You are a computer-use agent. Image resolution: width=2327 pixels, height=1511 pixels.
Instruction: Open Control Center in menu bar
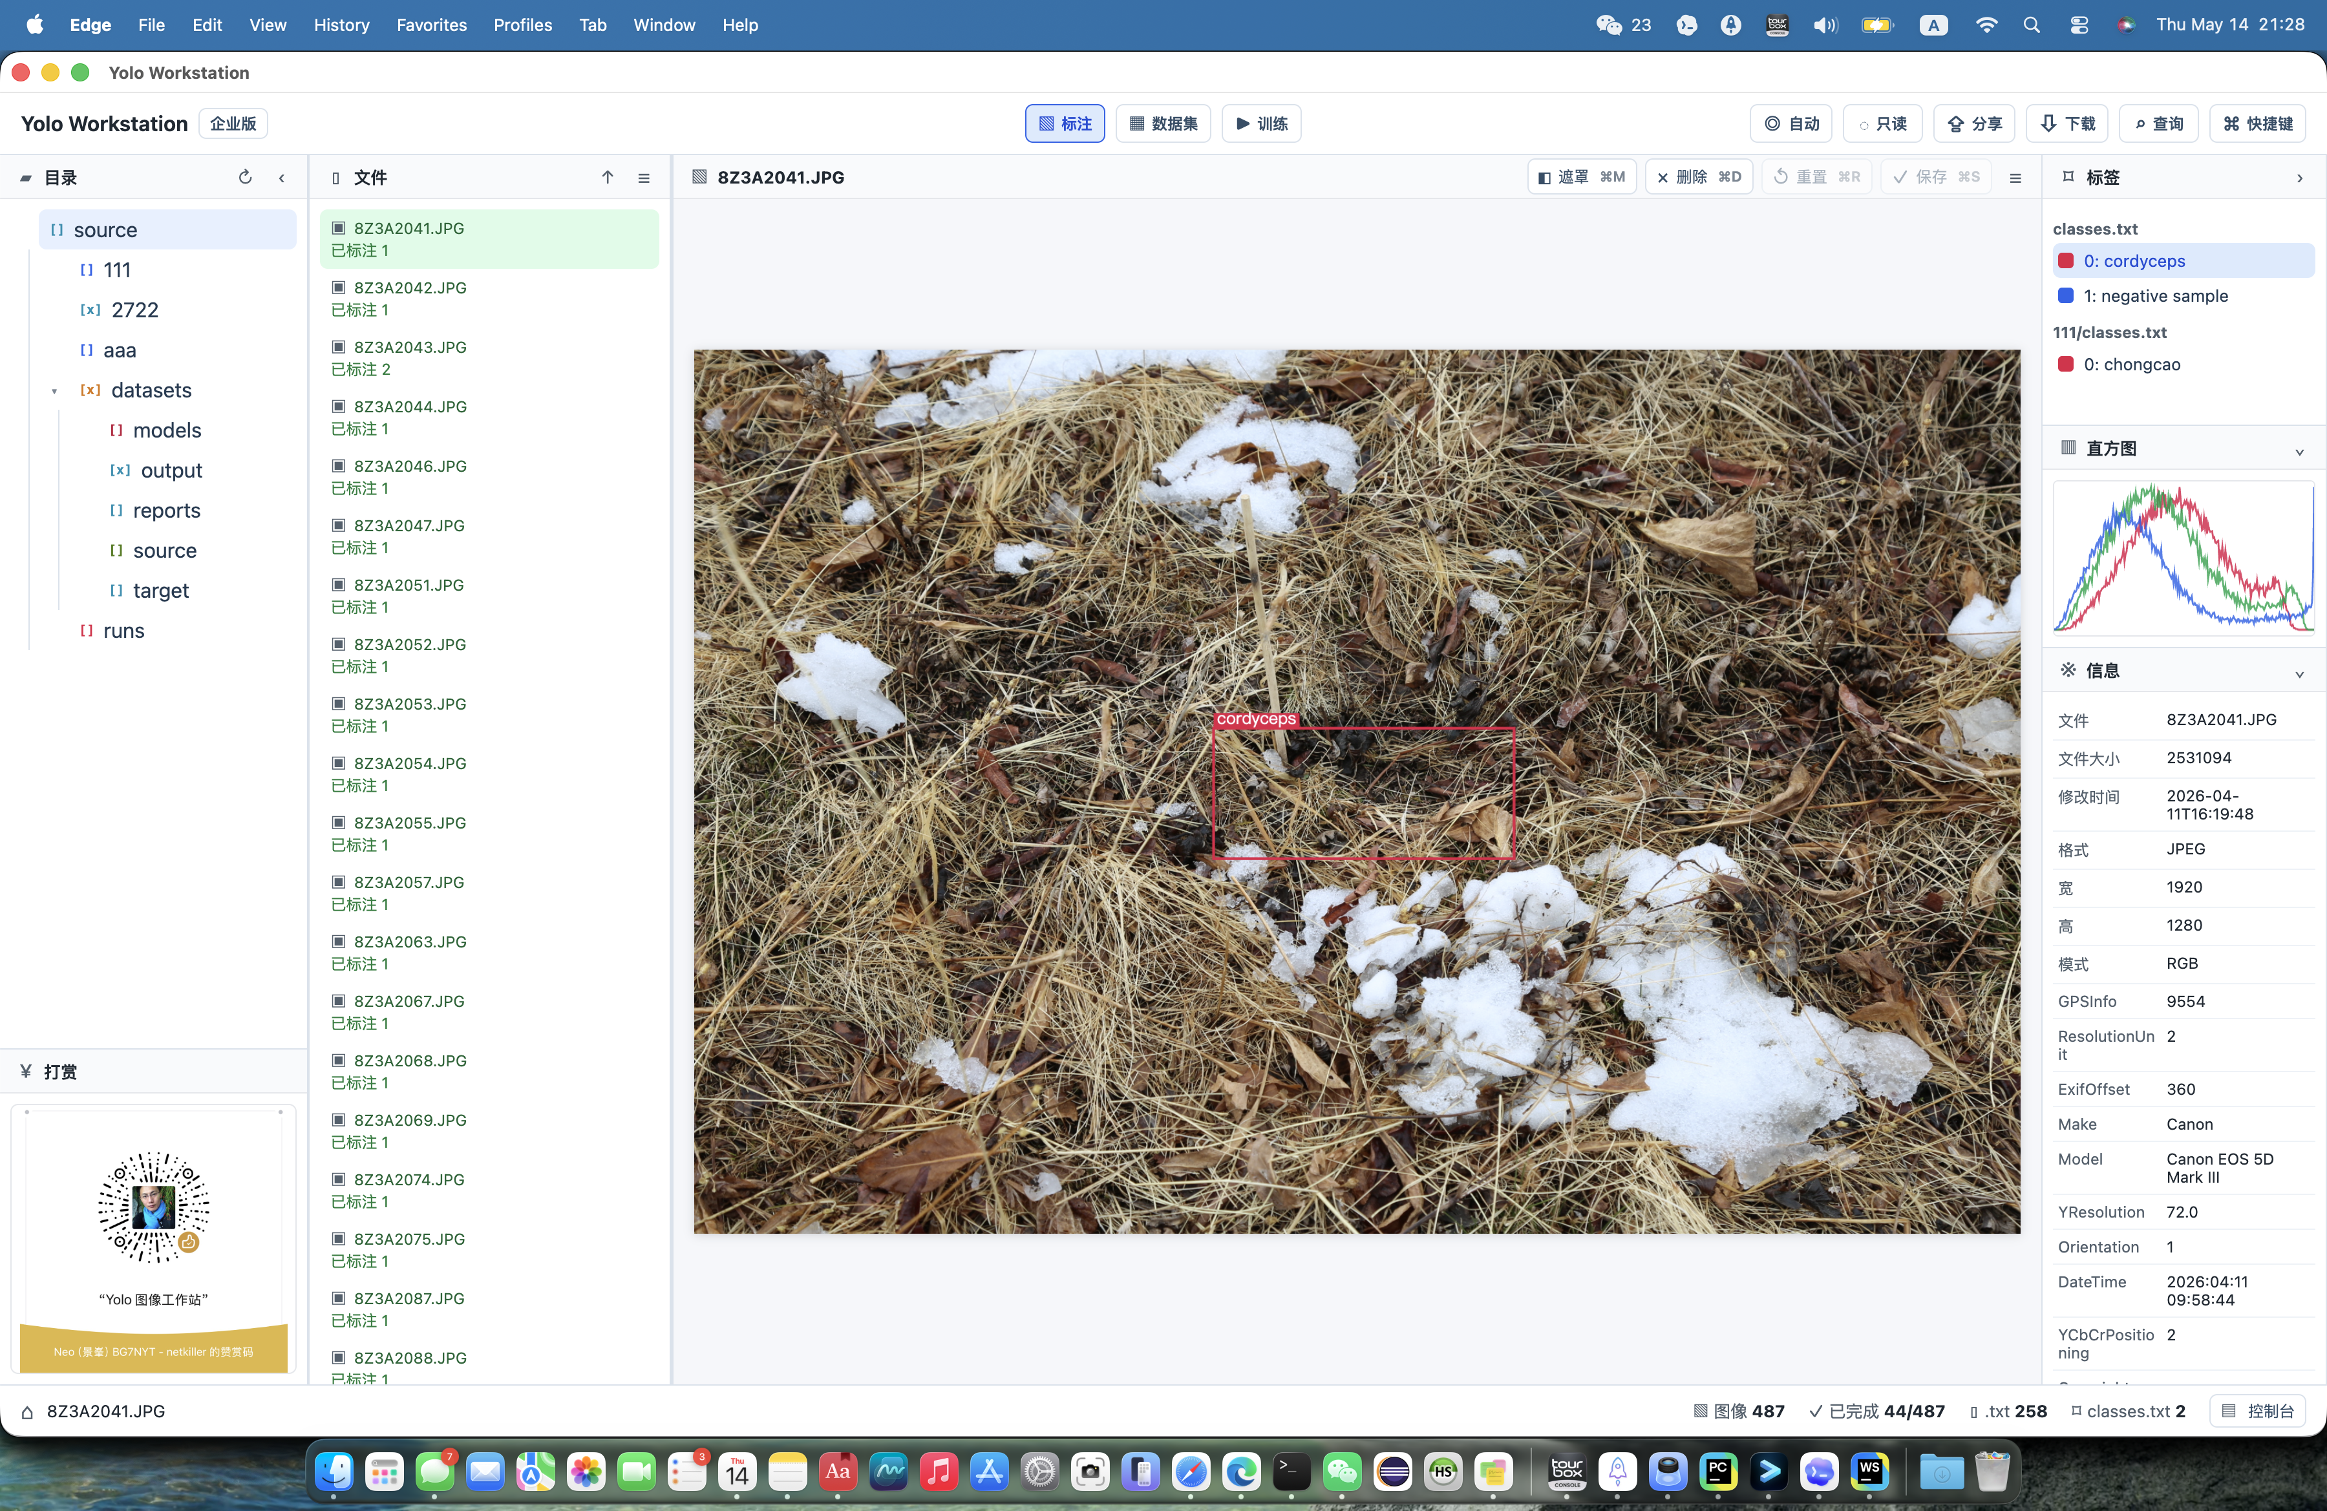tap(2079, 25)
